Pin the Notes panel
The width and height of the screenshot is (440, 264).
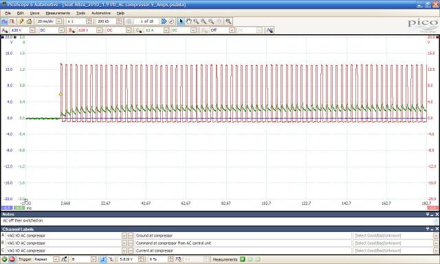coord(428,214)
